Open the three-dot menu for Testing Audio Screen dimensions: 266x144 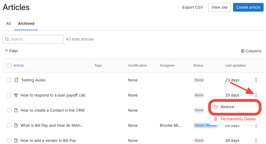pos(256,80)
